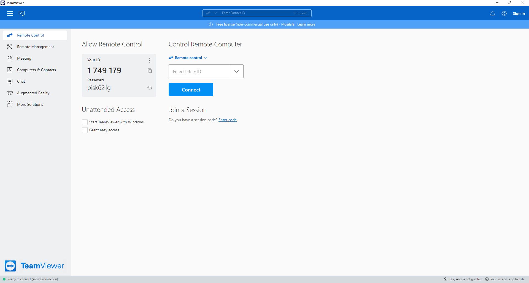Click the info icon in license banner
The width and height of the screenshot is (529, 283).
[211, 24]
